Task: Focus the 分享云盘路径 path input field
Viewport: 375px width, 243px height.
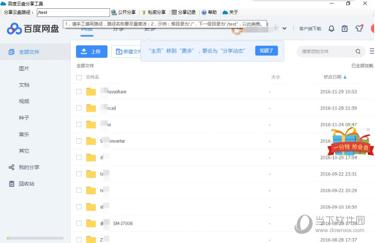Action: tap(73, 13)
